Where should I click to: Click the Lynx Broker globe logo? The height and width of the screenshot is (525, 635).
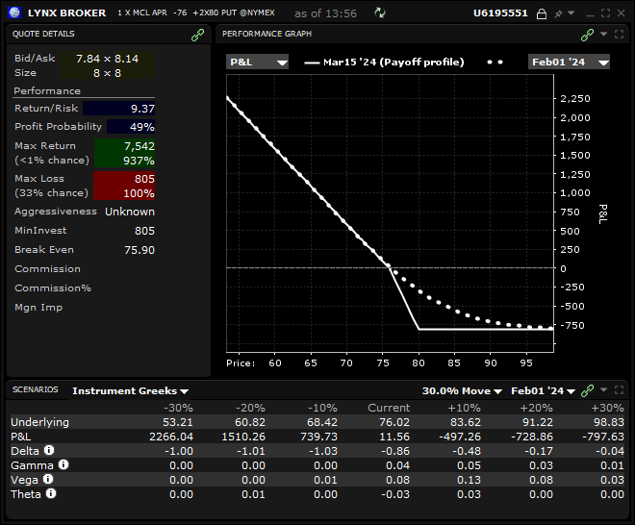tap(13, 13)
